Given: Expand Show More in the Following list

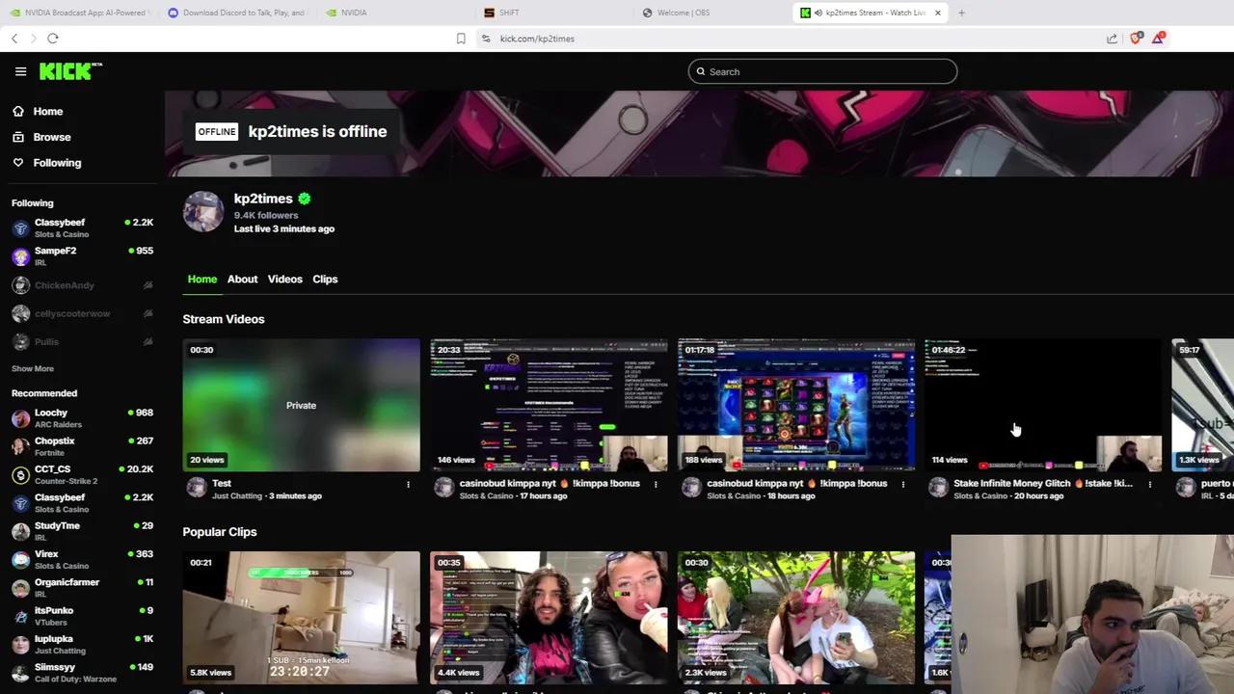Looking at the screenshot, I should click(x=32, y=368).
